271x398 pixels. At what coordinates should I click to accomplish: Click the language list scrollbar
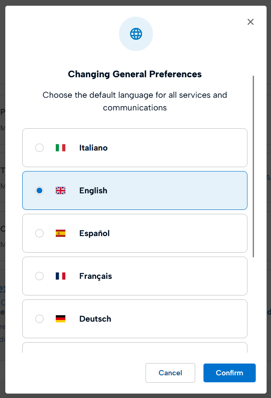253,166
